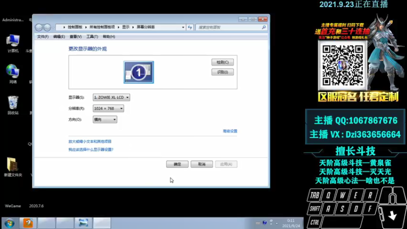407x229 pixels.
Task: Open the 显示器 ZOWIE XL LCD dropdown
Action: coord(111,97)
